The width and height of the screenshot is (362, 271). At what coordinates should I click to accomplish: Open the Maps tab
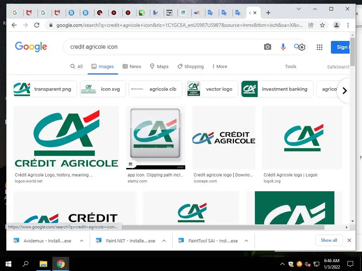tap(159, 66)
